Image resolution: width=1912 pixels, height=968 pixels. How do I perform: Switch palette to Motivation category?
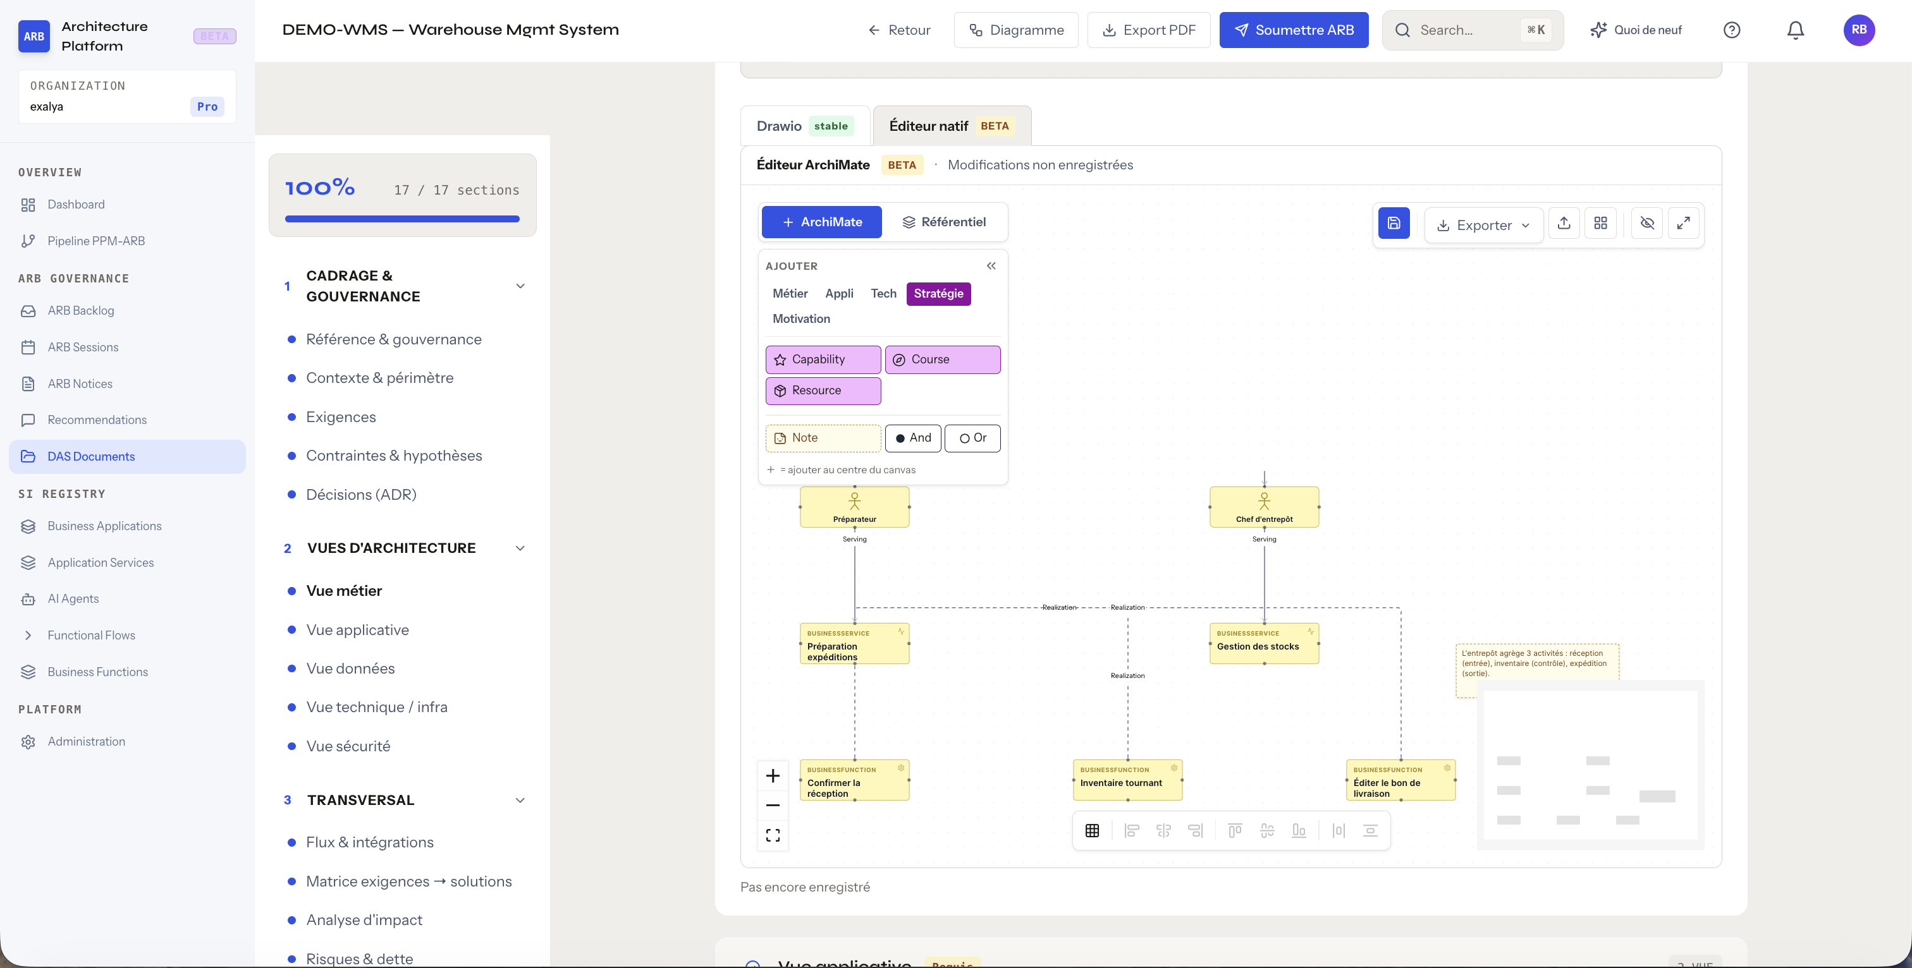click(x=802, y=319)
